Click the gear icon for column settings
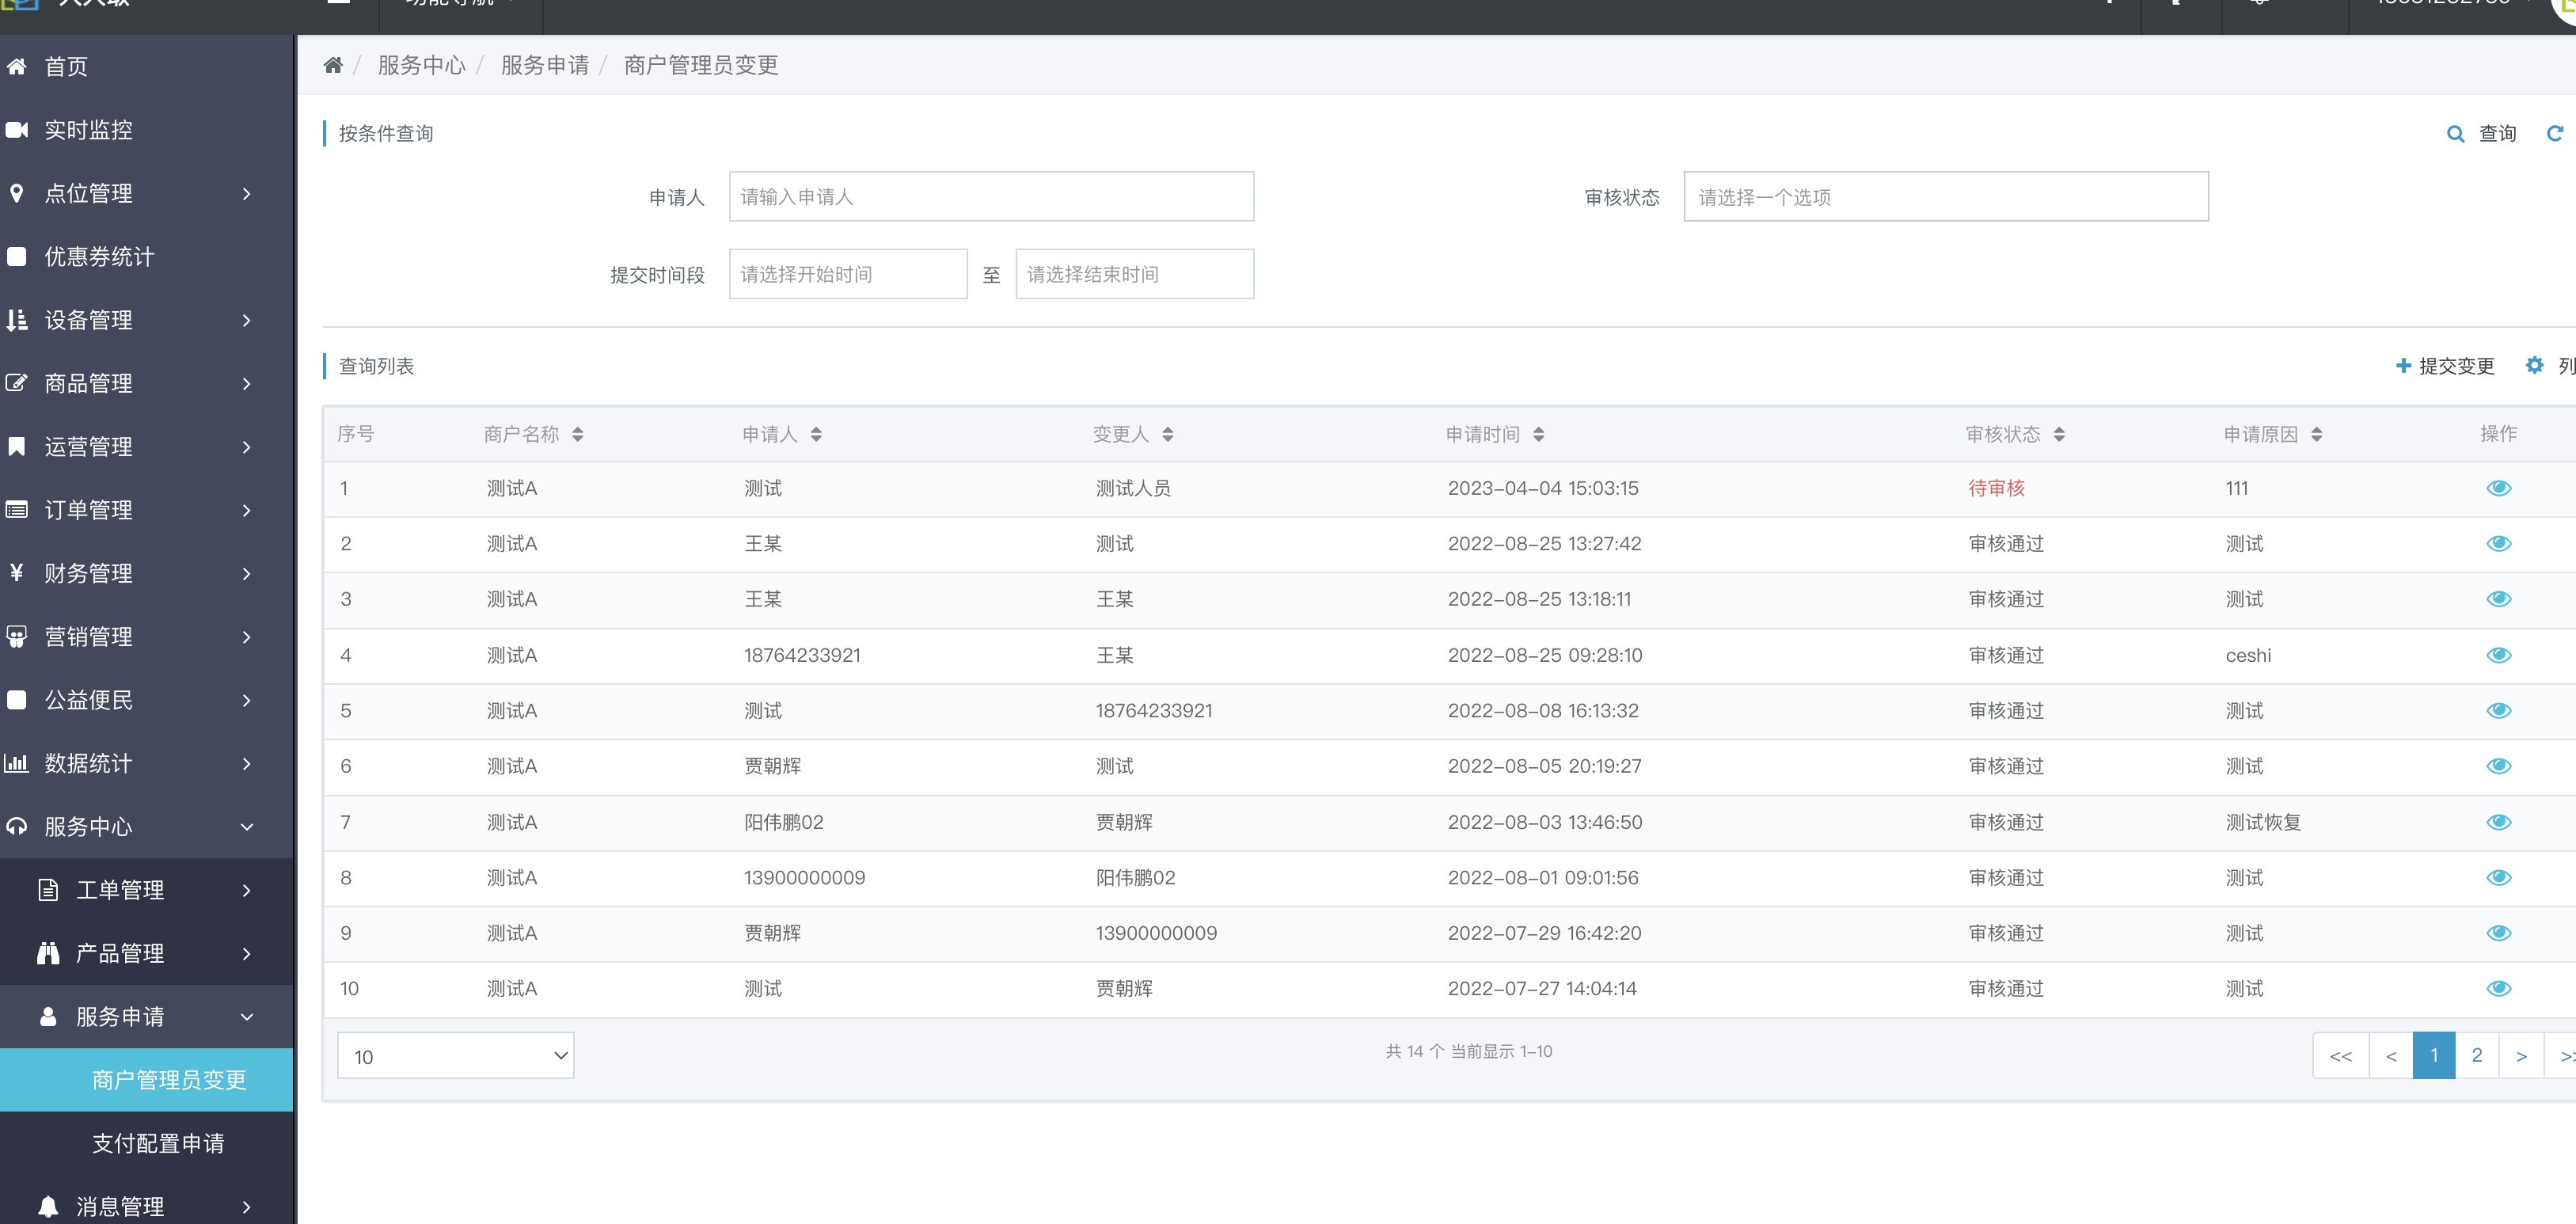The height and width of the screenshot is (1224, 2576). pyautogui.click(x=2534, y=366)
